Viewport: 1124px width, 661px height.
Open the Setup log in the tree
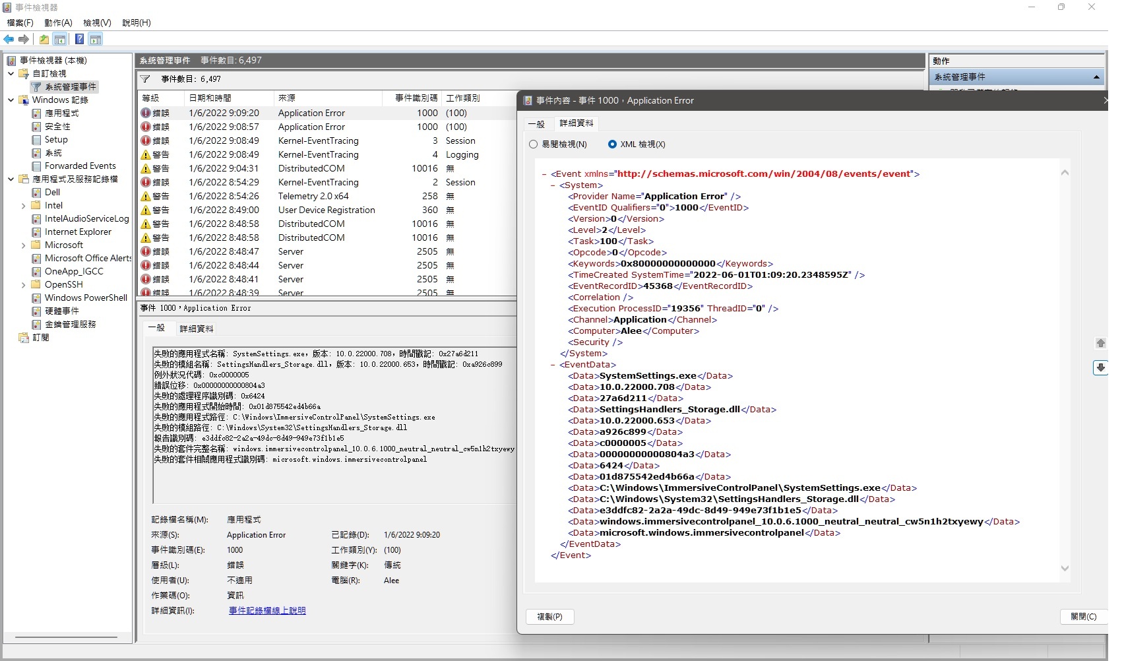coord(56,140)
